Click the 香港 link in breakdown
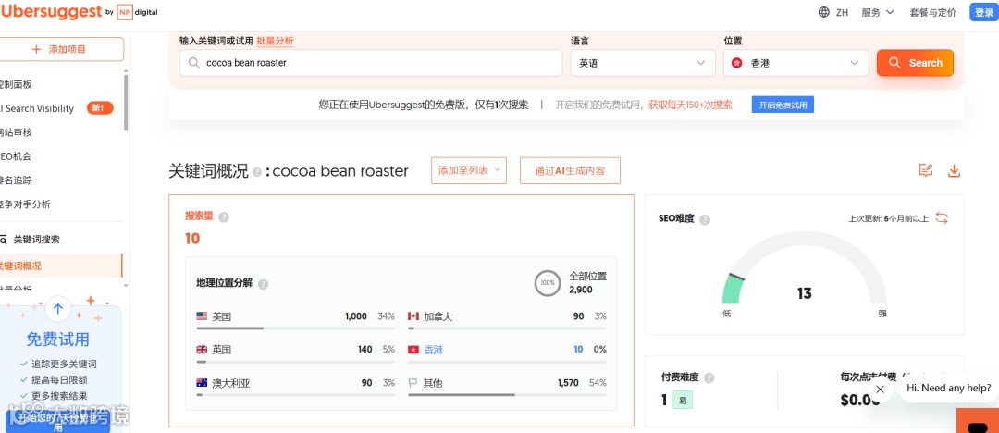The image size is (999, 433). point(433,350)
